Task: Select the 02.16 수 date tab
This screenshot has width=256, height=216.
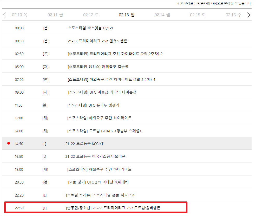Action: point(233,15)
